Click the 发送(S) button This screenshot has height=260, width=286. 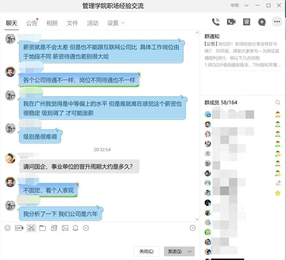[x=175, y=252]
